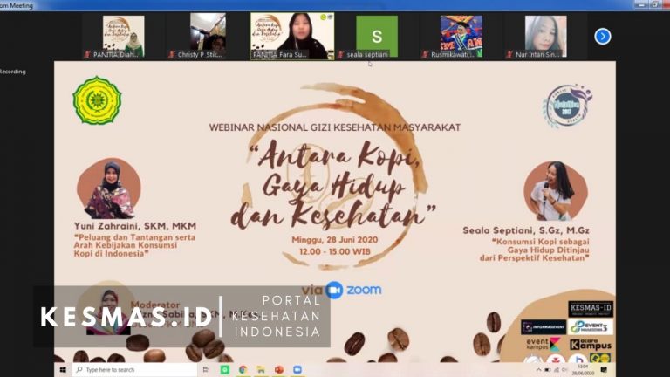Viewport: 670px width, 377px height.
Task: Click Acara Kampus sponsor logo
Action: click(x=591, y=344)
